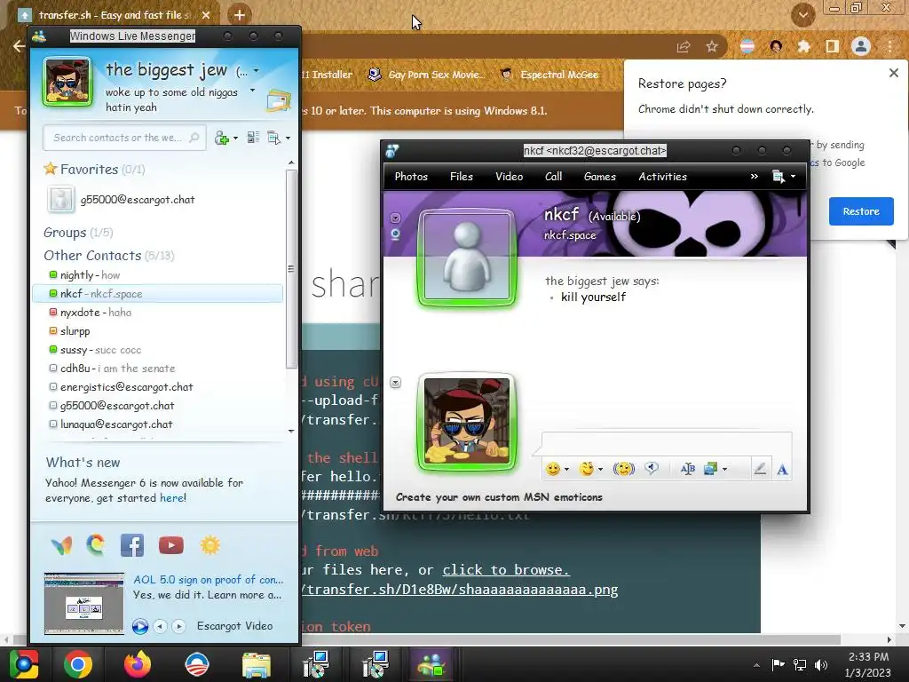Toggle the webcam icon beside nkcf's picture

click(x=395, y=234)
